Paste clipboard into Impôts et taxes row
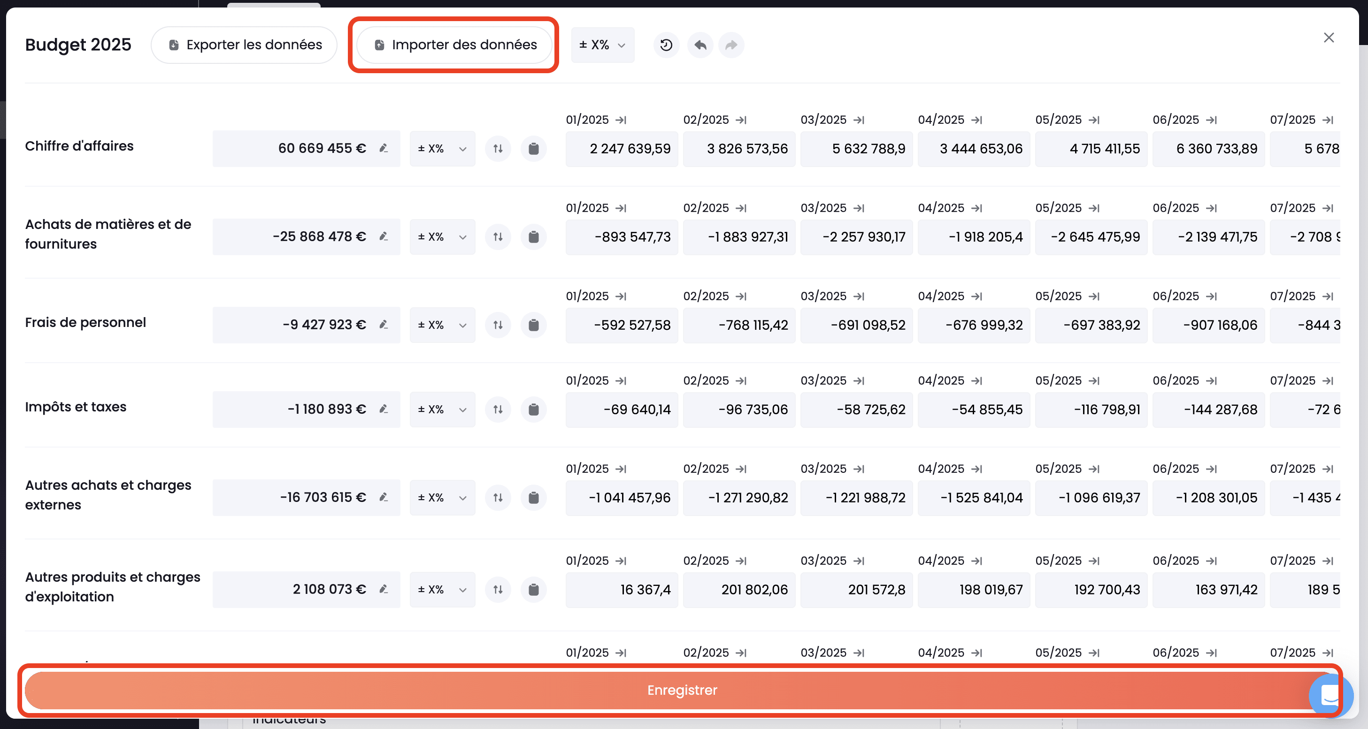The height and width of the screenshot is (729, 1368). pyautogui.click(x=533, y=410)
